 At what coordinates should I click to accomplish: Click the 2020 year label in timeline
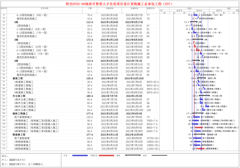(x=189, y=8)
